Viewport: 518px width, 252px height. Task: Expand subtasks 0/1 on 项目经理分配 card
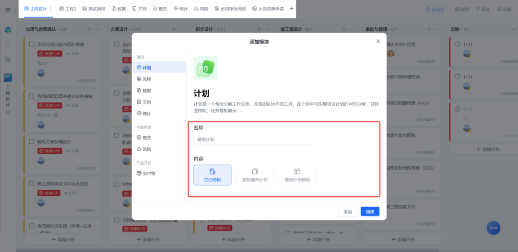pyautogui.click(x=43, y=63)
